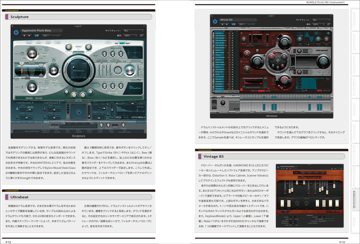Click the LFO rate knob in Ultrabeat
The width and height of the screenshot is (360, 244).
point(300,39)
